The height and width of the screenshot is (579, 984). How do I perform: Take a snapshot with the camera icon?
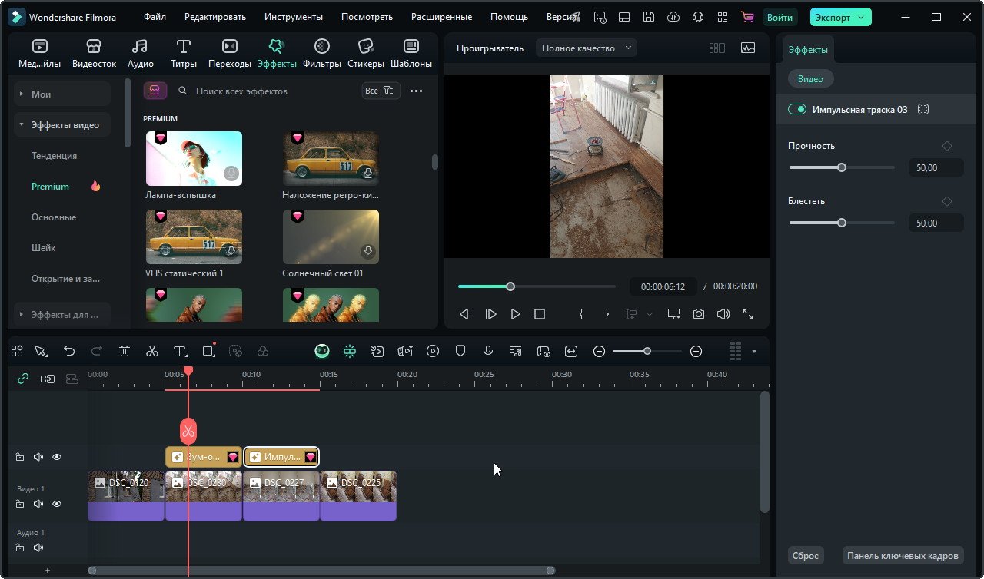pos(698,314)
